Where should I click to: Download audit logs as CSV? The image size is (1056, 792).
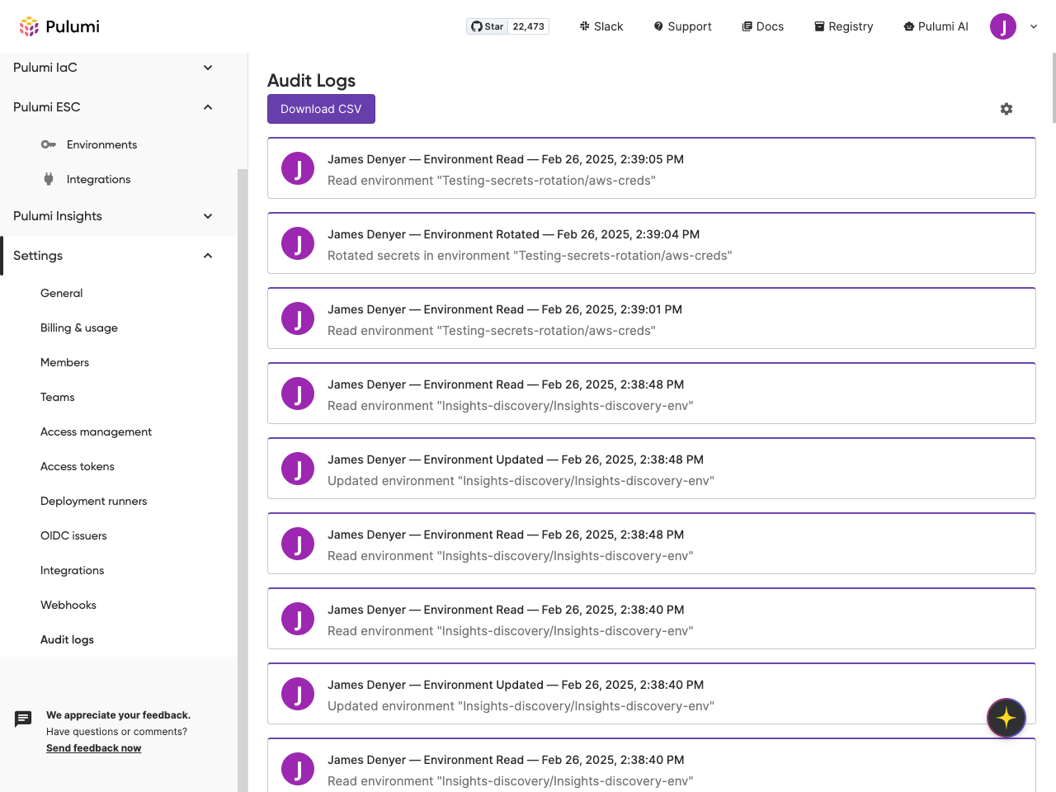[x=321, y=108]
